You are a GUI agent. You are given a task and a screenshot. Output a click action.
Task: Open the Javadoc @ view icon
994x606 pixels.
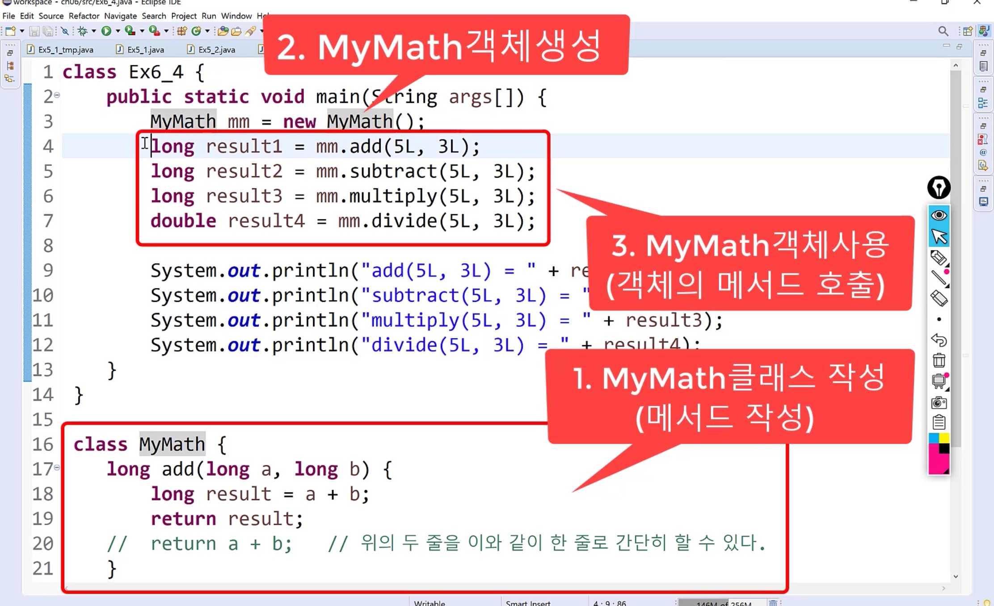pos(983,153)
